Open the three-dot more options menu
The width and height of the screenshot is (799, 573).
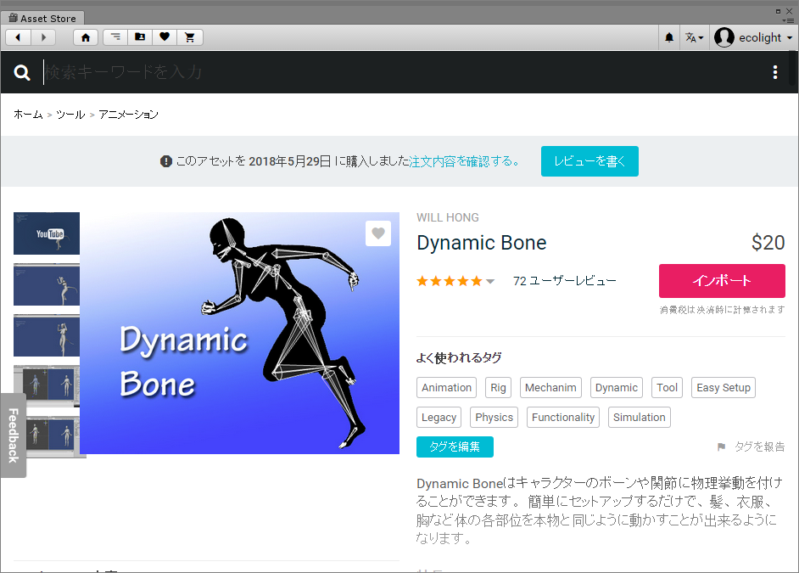tap(775, 72)
